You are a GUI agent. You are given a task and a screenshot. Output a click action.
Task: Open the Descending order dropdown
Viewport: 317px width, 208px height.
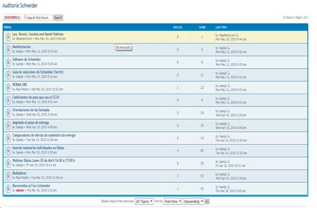point(193,201)
